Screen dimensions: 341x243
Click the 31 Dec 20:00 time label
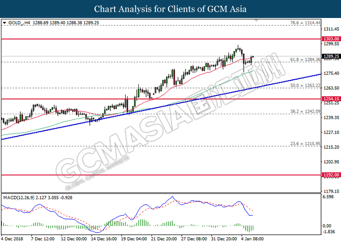coord(224,239)
